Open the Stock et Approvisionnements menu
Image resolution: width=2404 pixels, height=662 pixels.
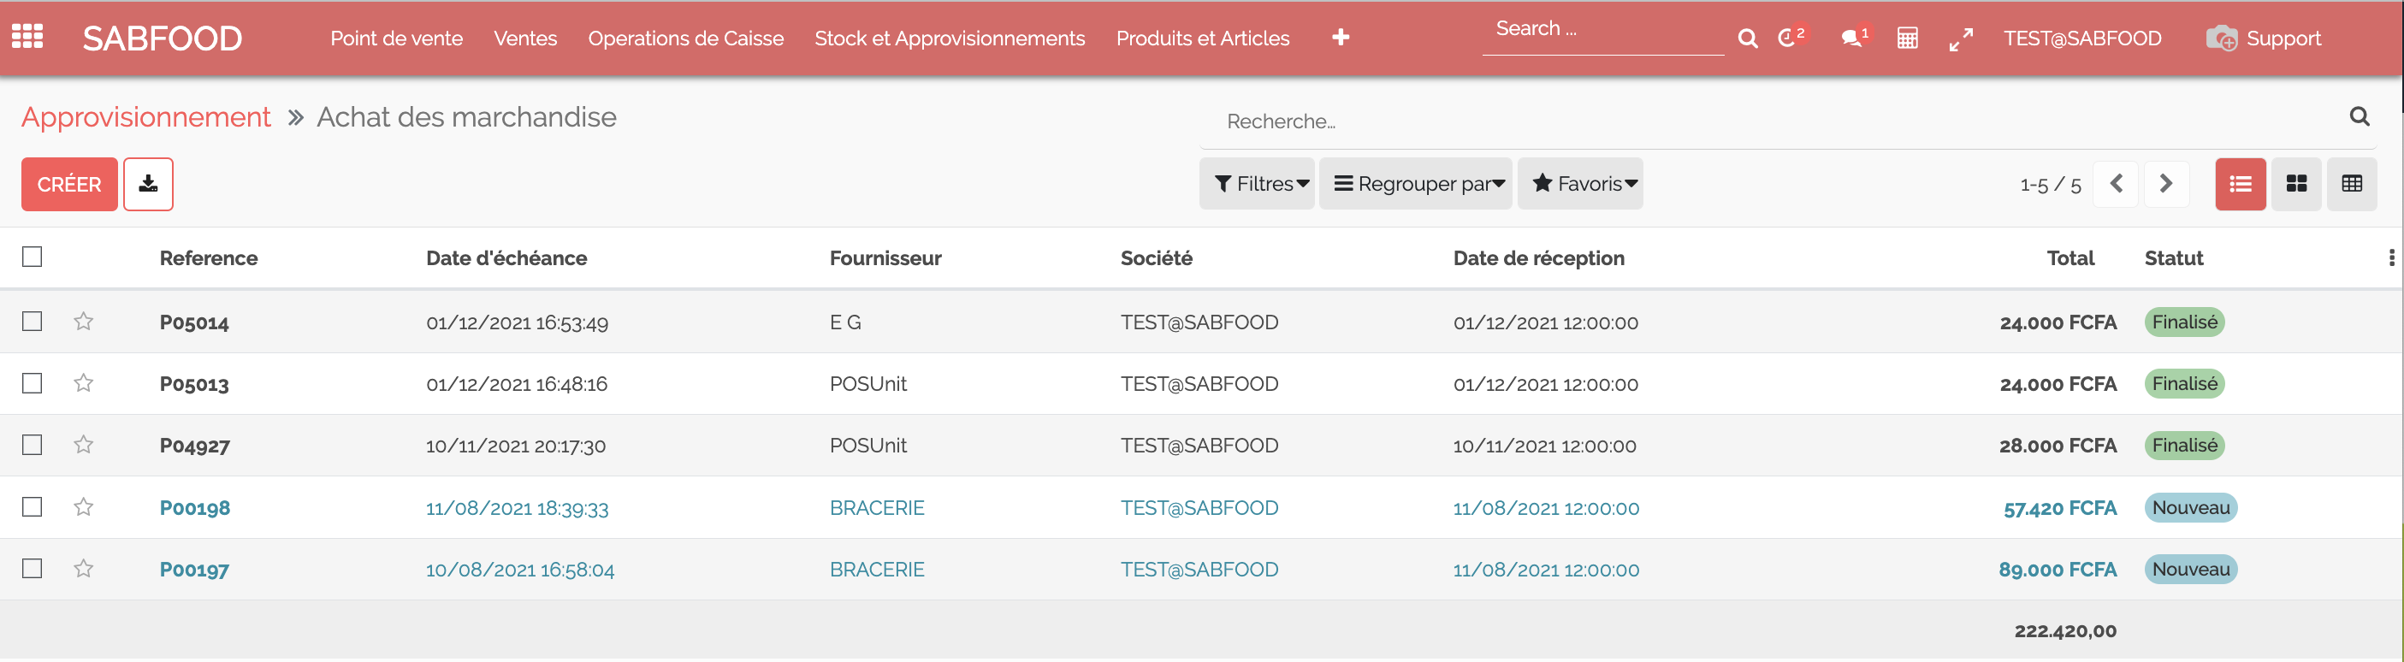tap(949, 38)
